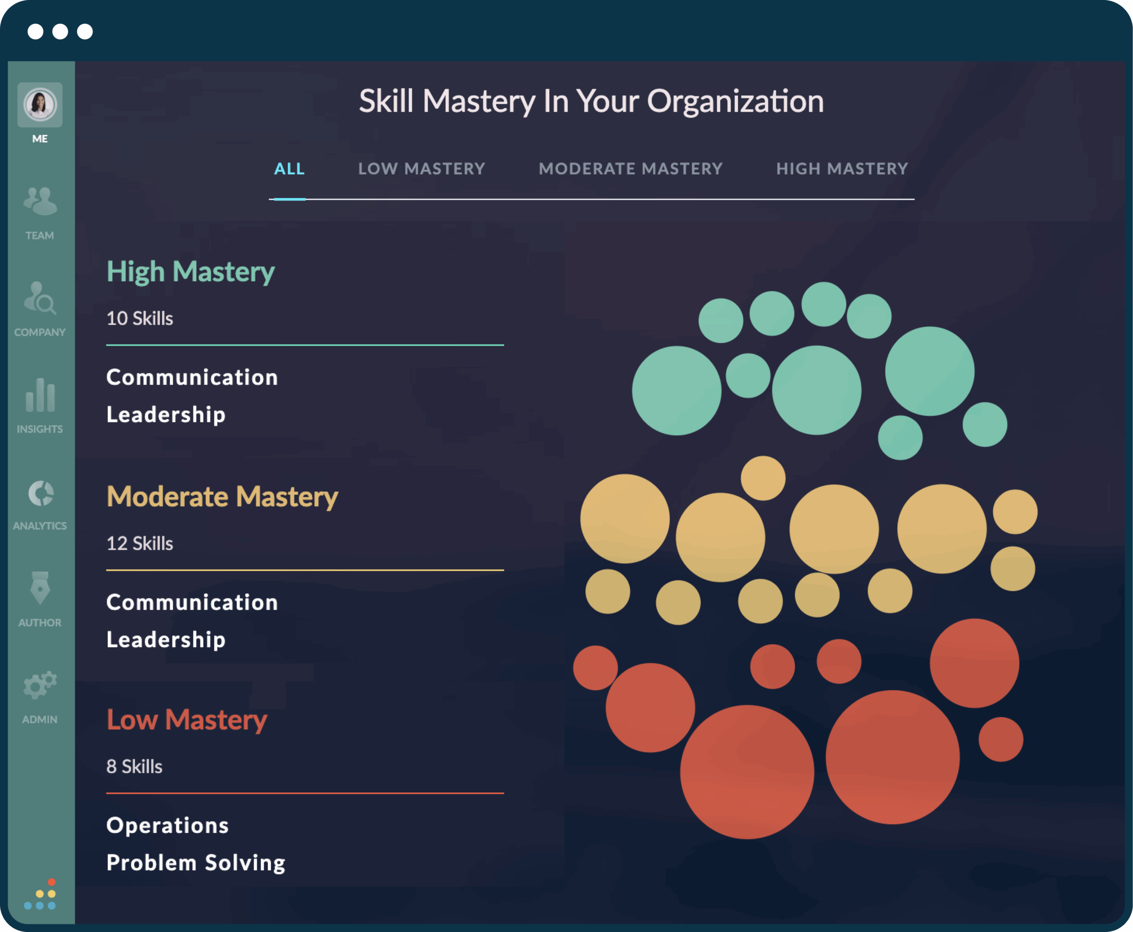The image size is (1133, 932).
Task: Open Operations skill under Low Mastery
Action: tap(167, 825)
